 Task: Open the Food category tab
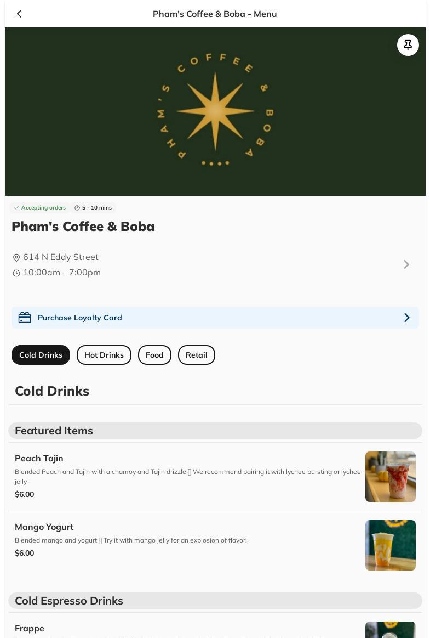click(154, 355)
